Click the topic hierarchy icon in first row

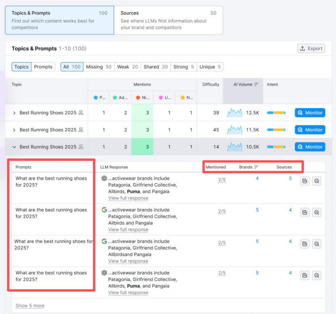(x=81, y=113)
